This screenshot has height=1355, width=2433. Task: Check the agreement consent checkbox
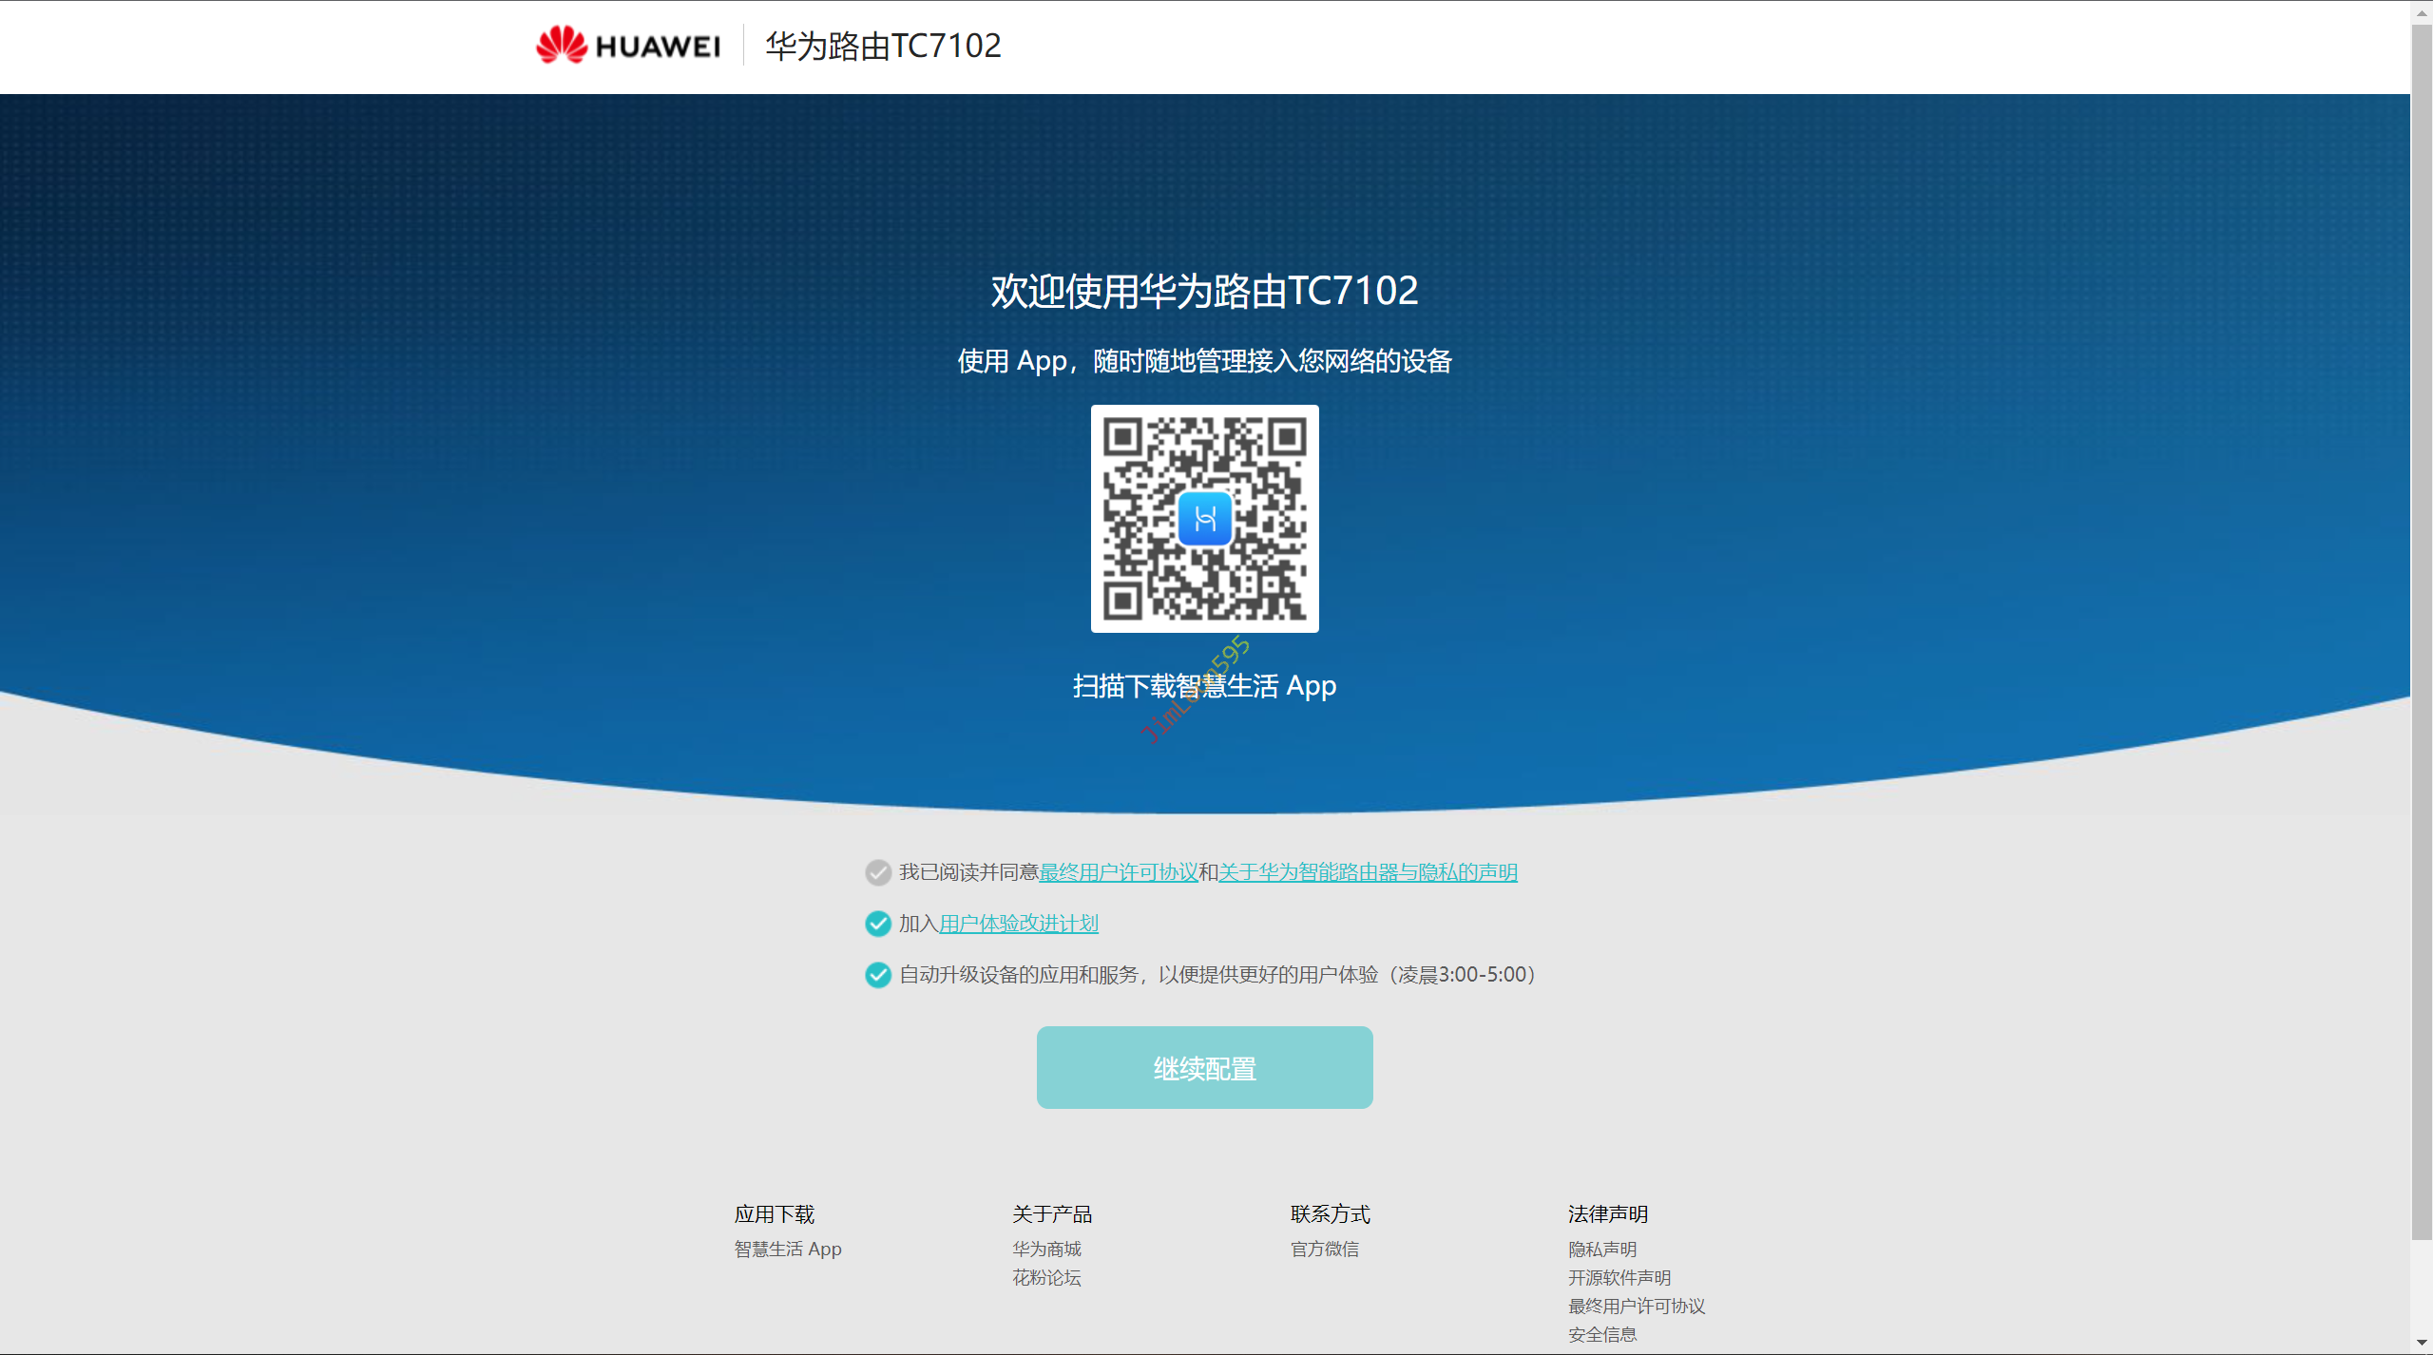tap(877, 872)
